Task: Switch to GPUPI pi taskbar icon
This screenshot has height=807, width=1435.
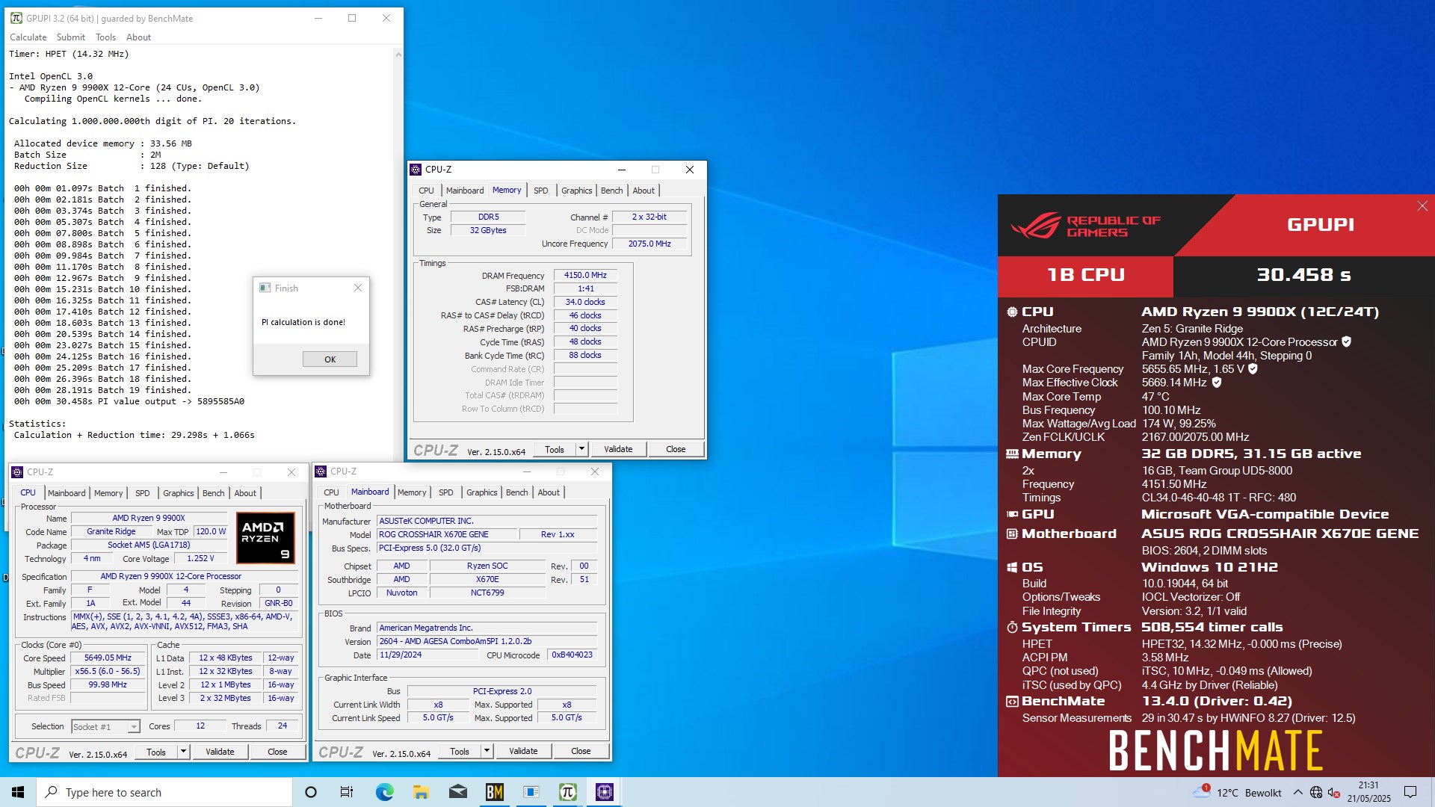Action: point(567,792)
